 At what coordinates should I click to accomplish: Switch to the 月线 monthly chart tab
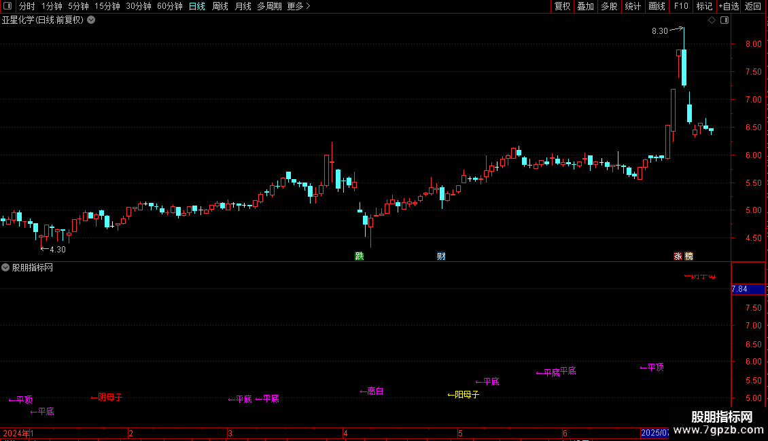coord(243,6)
